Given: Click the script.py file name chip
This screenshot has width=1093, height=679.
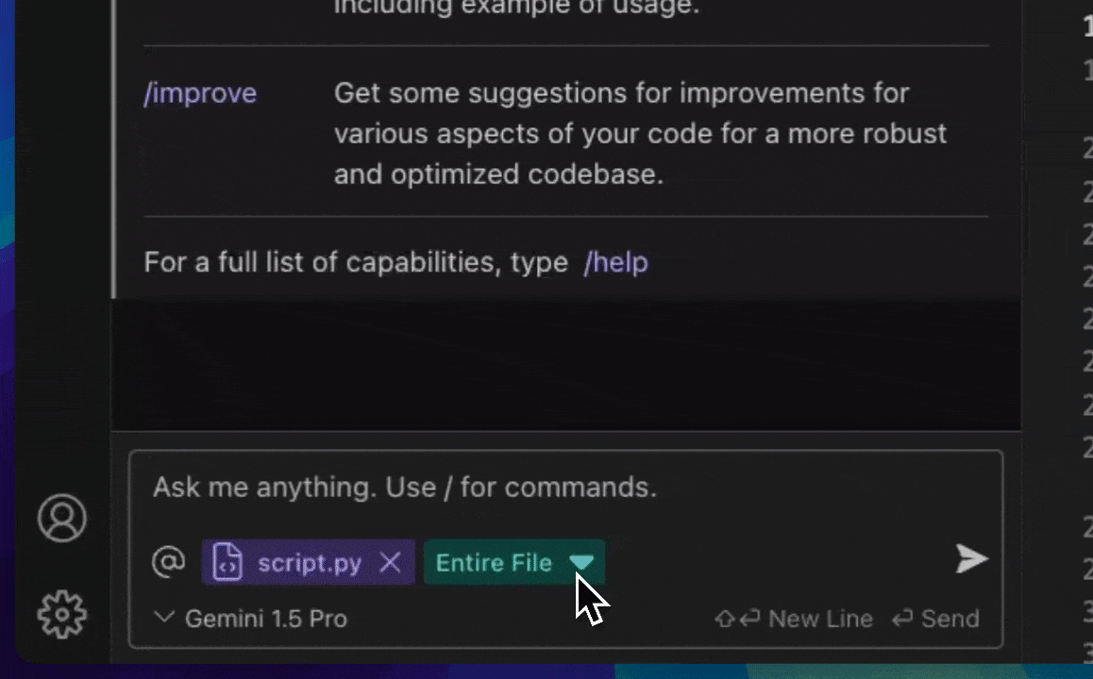Looking at the screenshot, I should click(309, 562).
